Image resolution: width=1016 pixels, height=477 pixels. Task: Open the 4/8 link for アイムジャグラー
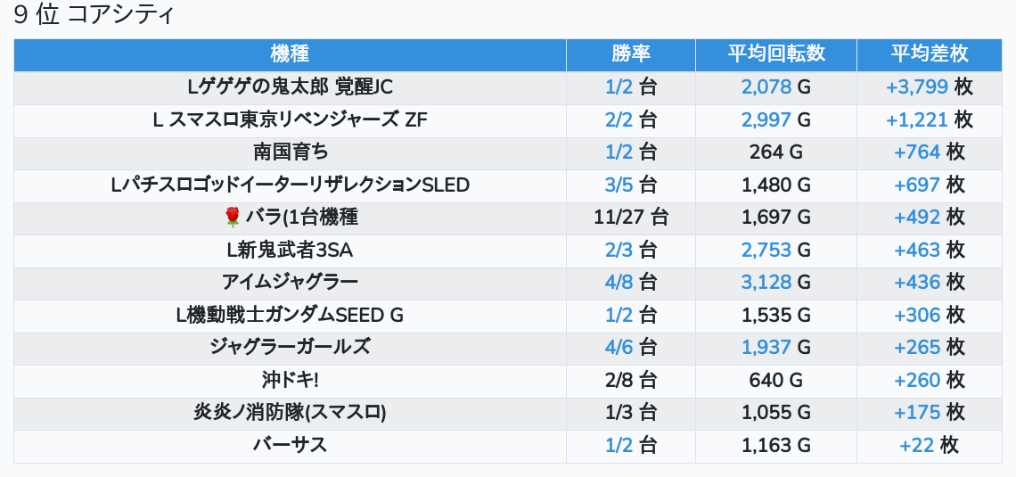pyautogui.click(x=619, y=282)
